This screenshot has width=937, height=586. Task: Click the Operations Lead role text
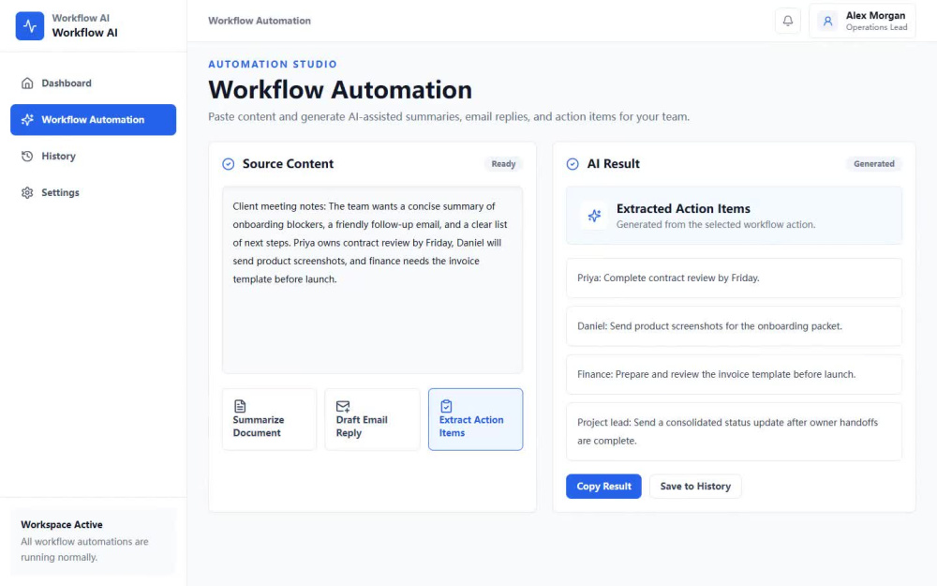tap(876, 27)
